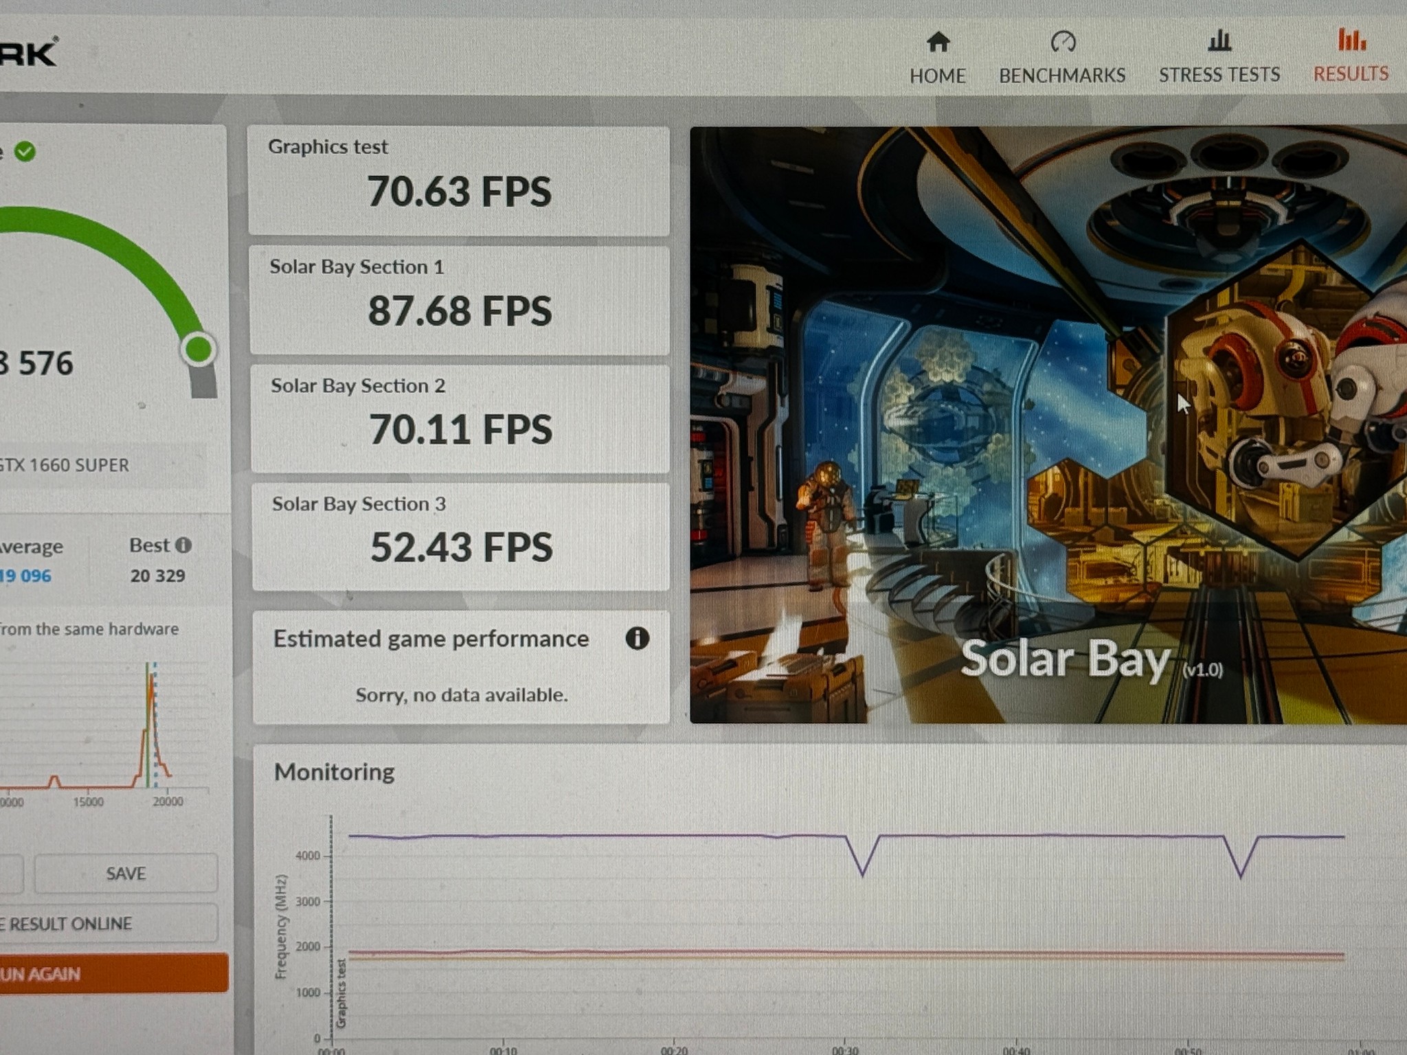
Task: Click the RESULT ONLINE button
Action: [x=109, y=923]
